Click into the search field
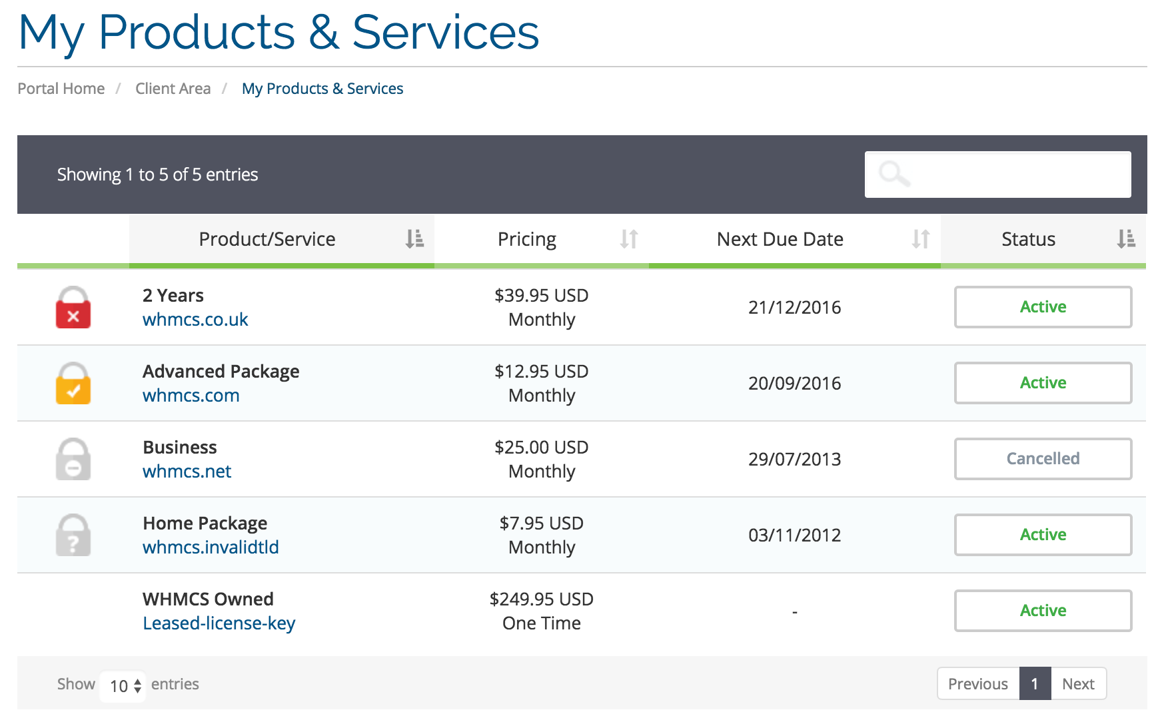 coord(997,175)
